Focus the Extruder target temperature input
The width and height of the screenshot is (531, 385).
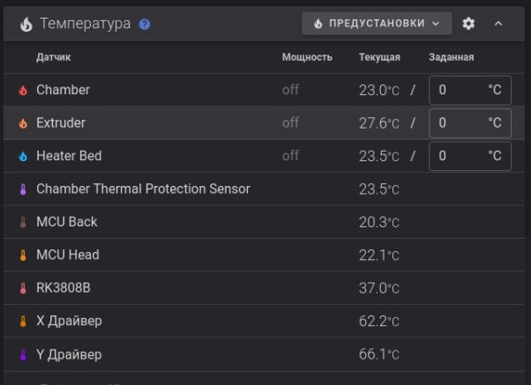click(x=459, y=123)
